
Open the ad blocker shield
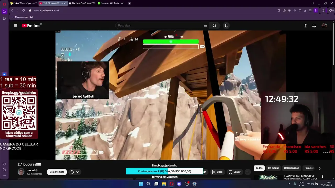tap(289, 10)
